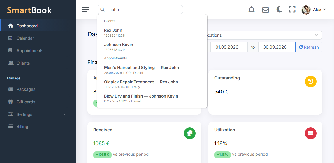
Task: Click the Utilization 1.18% value
Action: pos(221,143)
